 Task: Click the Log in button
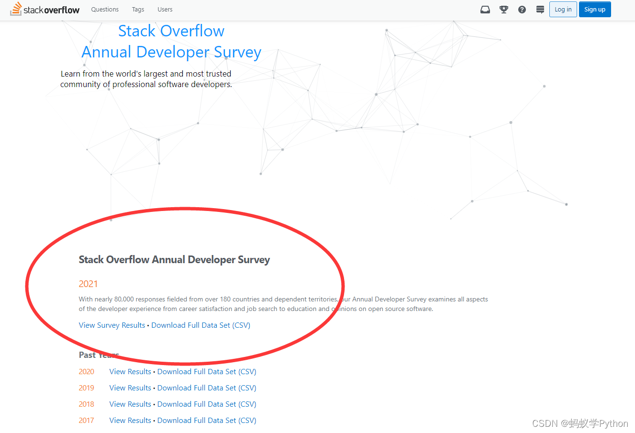(563, 9)
